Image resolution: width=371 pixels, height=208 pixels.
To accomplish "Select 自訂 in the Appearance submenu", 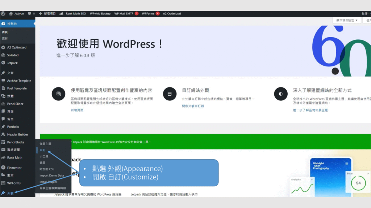I will (43, 150).
